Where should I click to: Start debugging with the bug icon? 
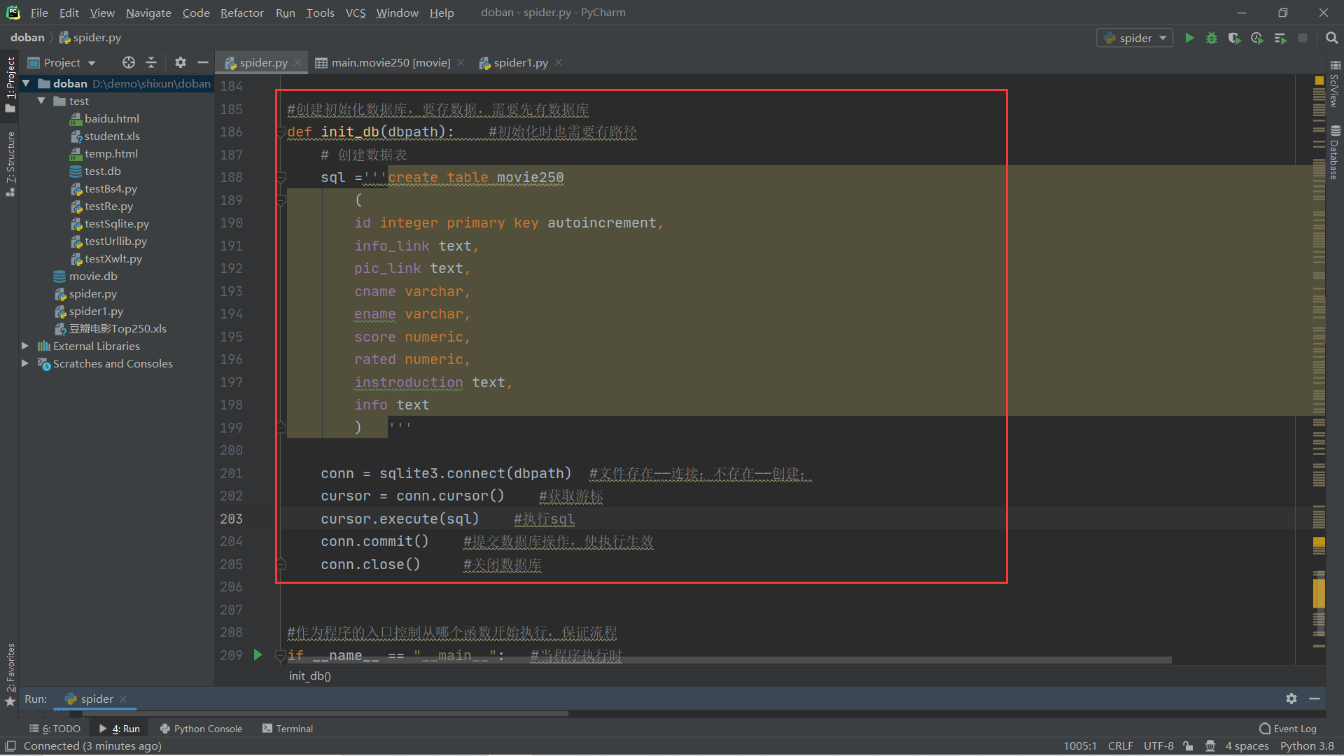[1212, 38]
